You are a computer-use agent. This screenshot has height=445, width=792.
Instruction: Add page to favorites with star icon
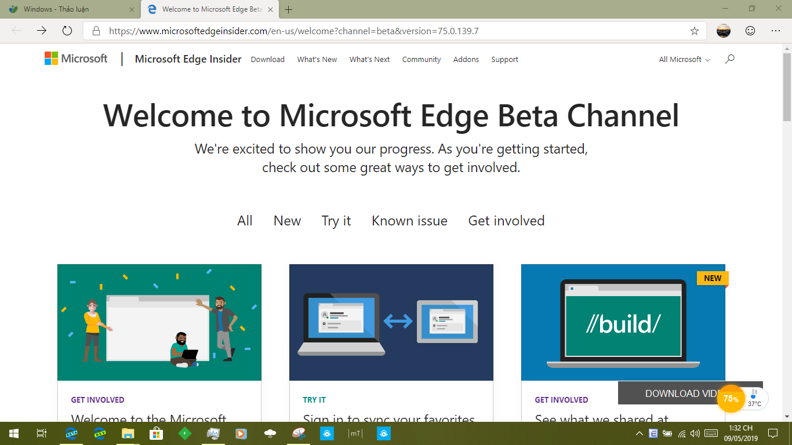pos(695,31)
